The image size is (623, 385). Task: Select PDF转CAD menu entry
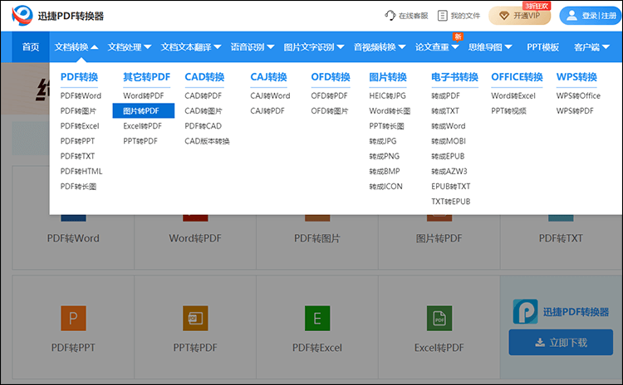coord(203,126)
